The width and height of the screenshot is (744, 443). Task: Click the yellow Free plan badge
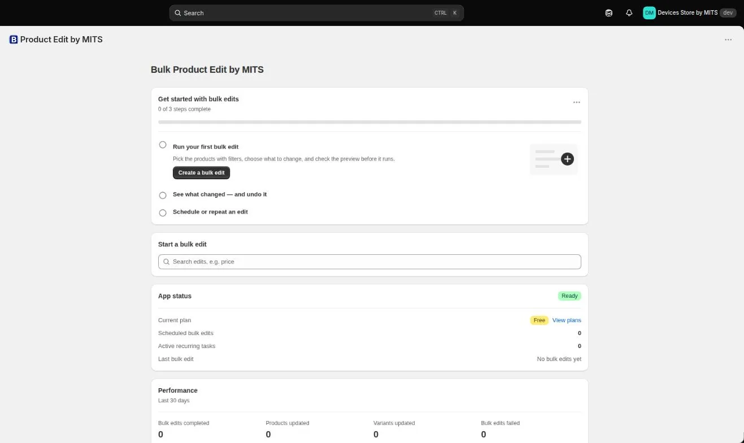point(539,320)
